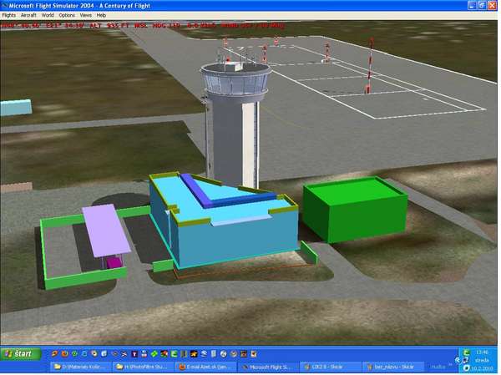This screenshot has width=501, height=375.
Task: Restore down the Flight Simulator window
Action: pyautogui.click(x=482, y=5)
